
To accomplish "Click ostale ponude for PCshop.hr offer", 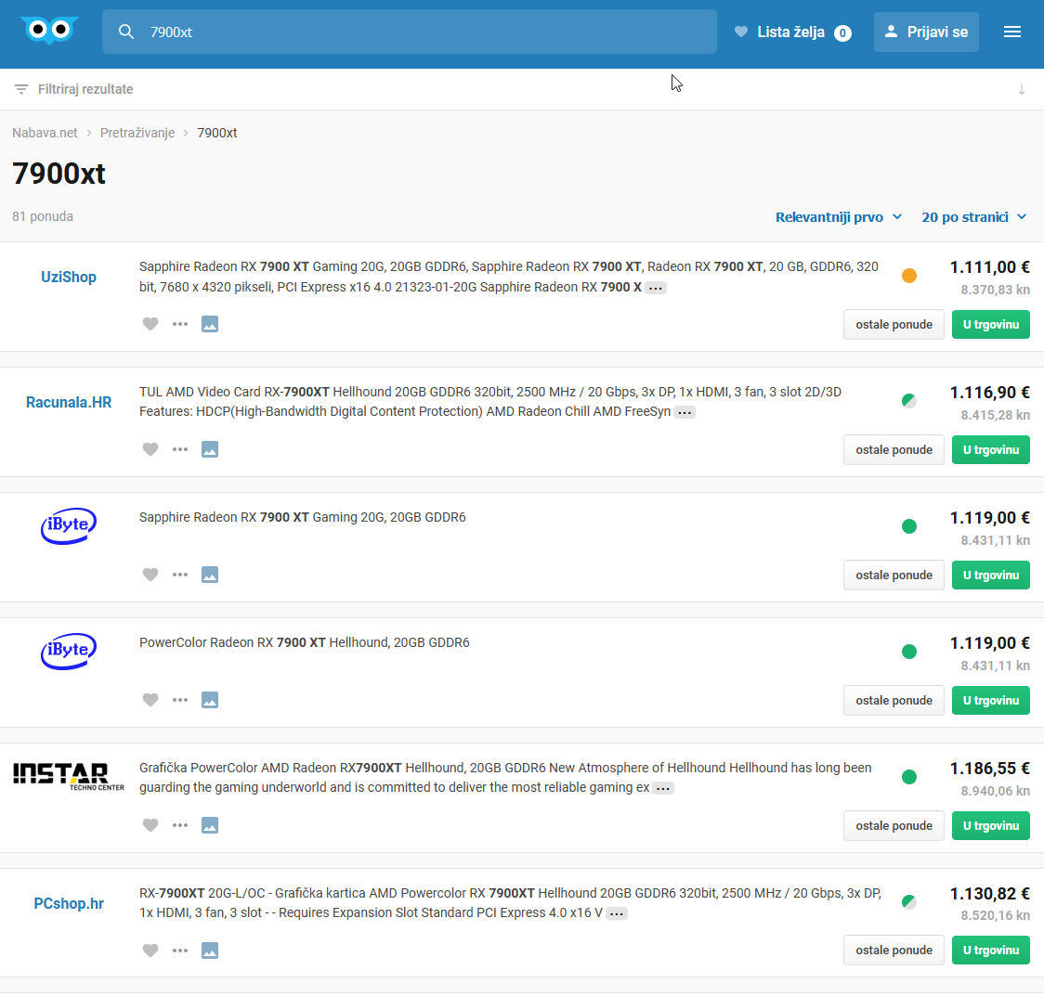I will [894, 951].
